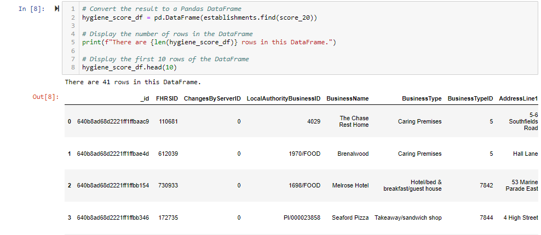Image resolution: width=541 pixels, height=235 pixels.
Task: Click row index 2
Action: pos(70,185)
